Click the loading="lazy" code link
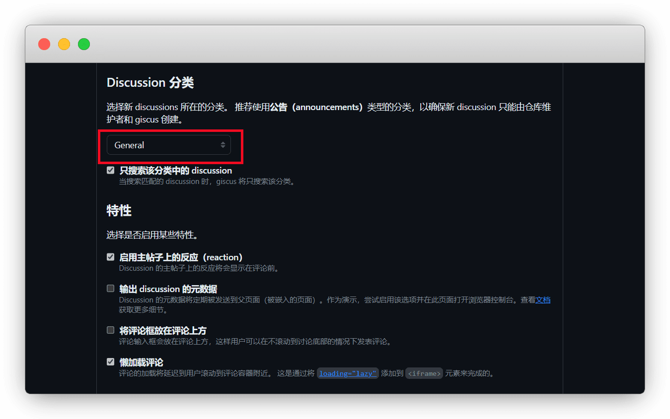This screenshot has width=670, height=419. click(348, 373)
